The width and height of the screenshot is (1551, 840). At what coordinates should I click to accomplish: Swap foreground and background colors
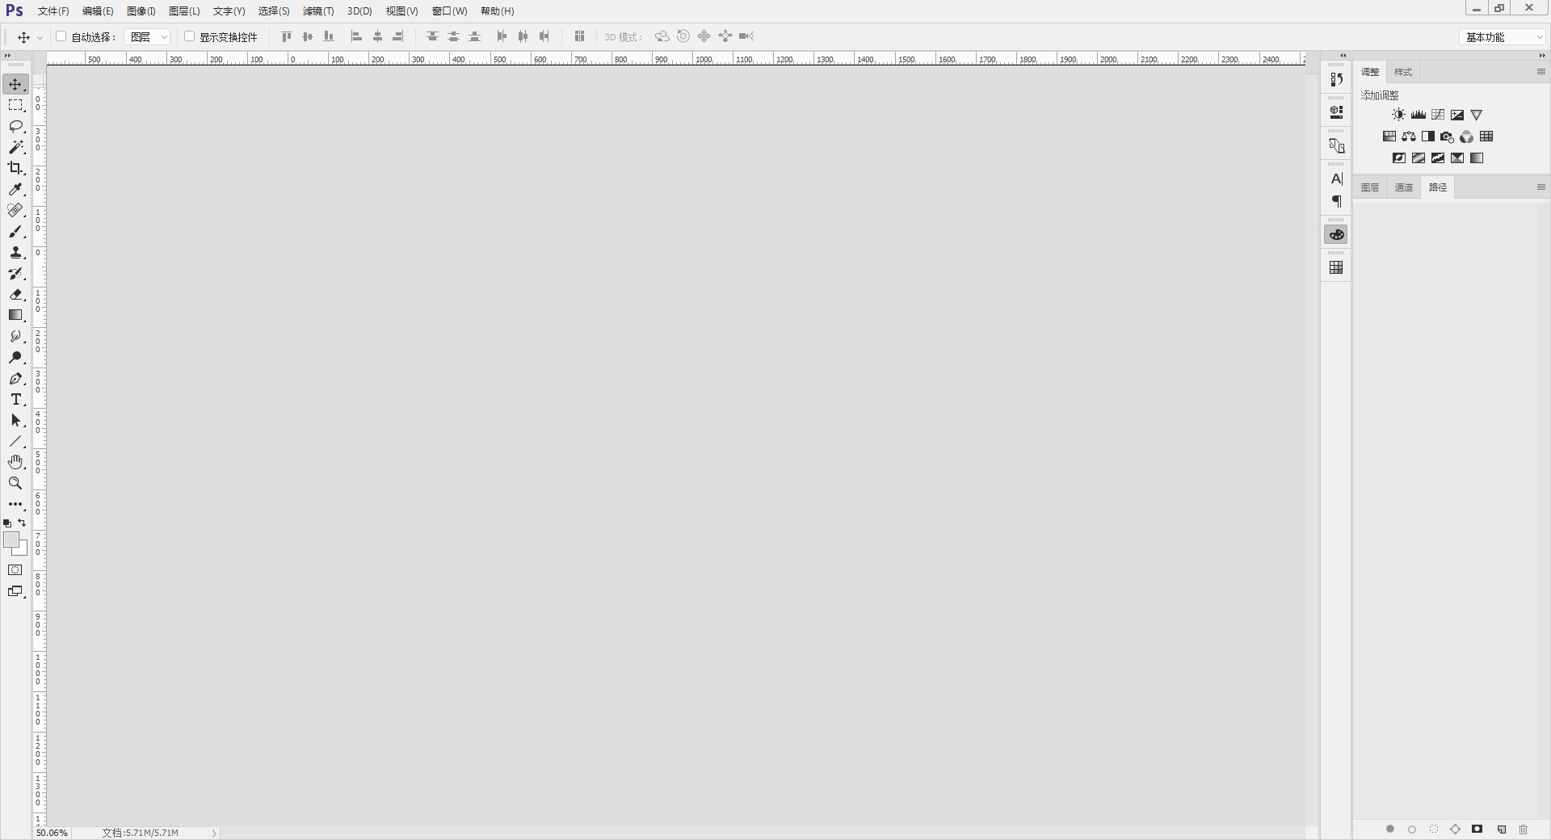click(x=22, y=523)
